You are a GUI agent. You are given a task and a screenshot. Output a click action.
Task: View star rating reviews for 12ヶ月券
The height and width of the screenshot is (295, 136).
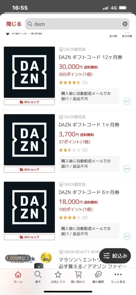(73, 82)
